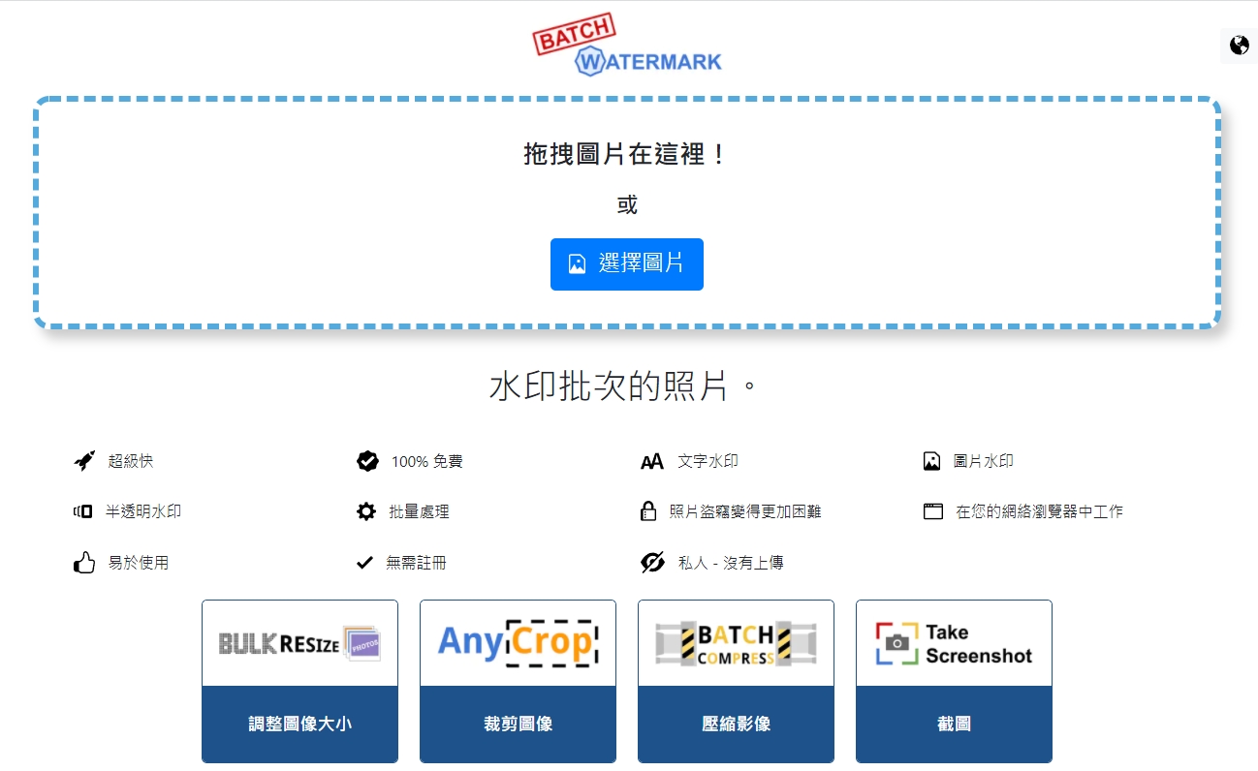1258x771 pixels.
Task: Click the 無需註冊 feature text
Action: click(x=416, y=562)
